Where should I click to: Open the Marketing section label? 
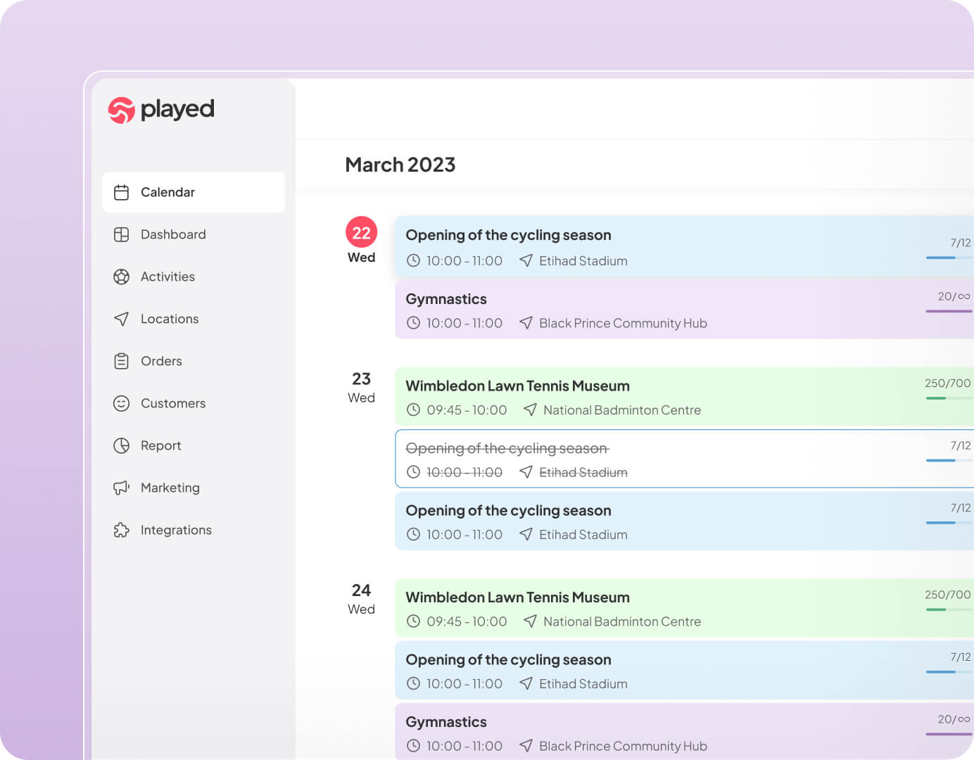pos(170,488)
